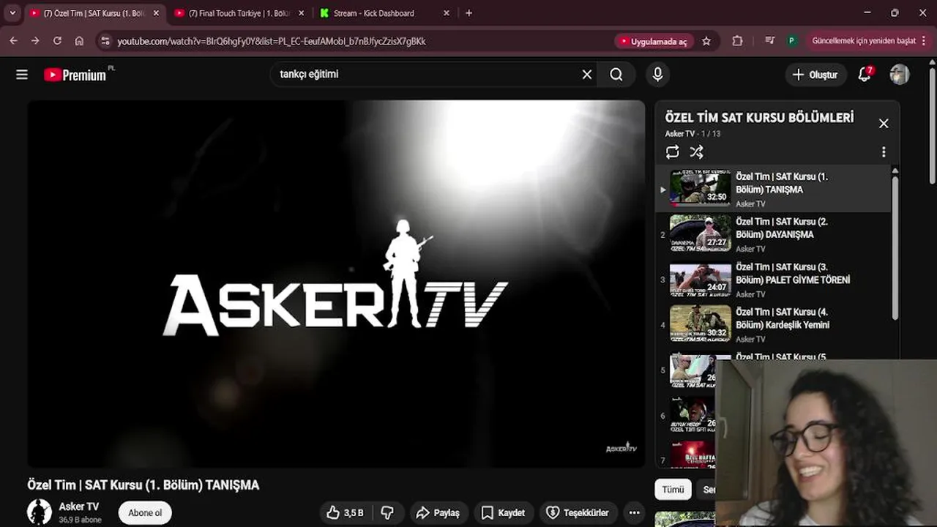Open Asker TV channel name link
Image resolution: width=937 pixels, height=527 pixels.
tap(79, 507)
